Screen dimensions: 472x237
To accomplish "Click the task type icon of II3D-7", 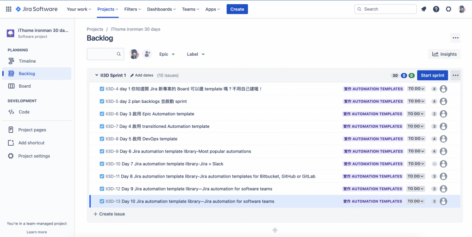I will tap(102, 126).
